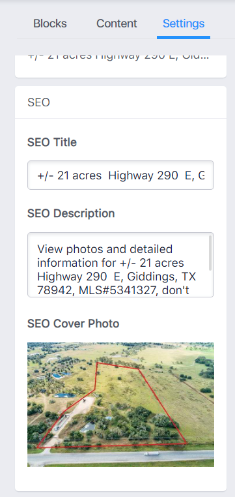Click the blue pond in cover photo
235x497 pixels.
tap(65, 395)
